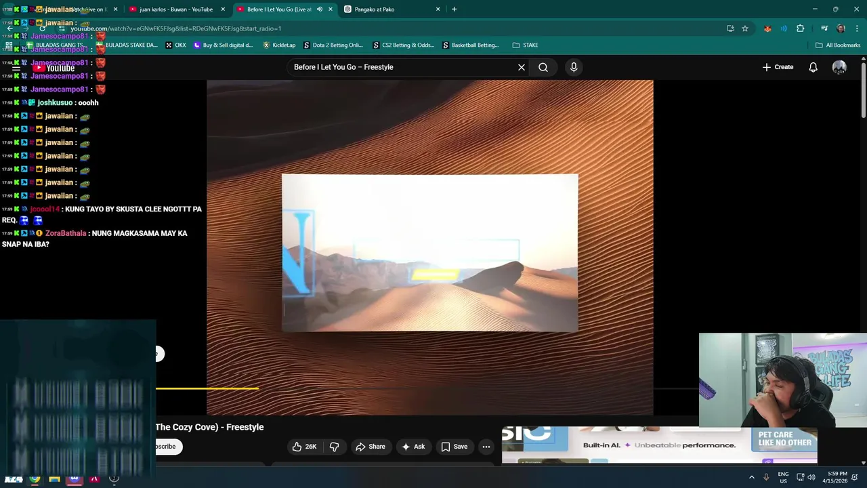Like the video with 26K likes
Image resolution: width=867 pixels, height=488 pixels.
(x=304, y=447)
